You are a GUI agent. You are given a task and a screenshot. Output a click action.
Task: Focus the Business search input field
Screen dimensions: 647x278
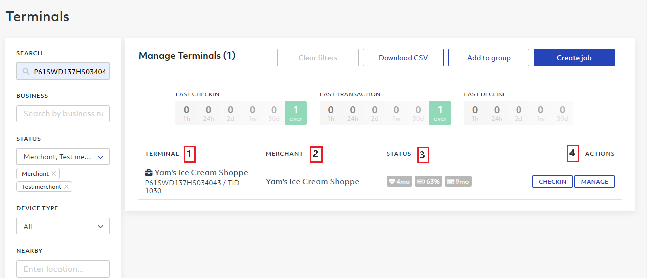click(63, 113)
